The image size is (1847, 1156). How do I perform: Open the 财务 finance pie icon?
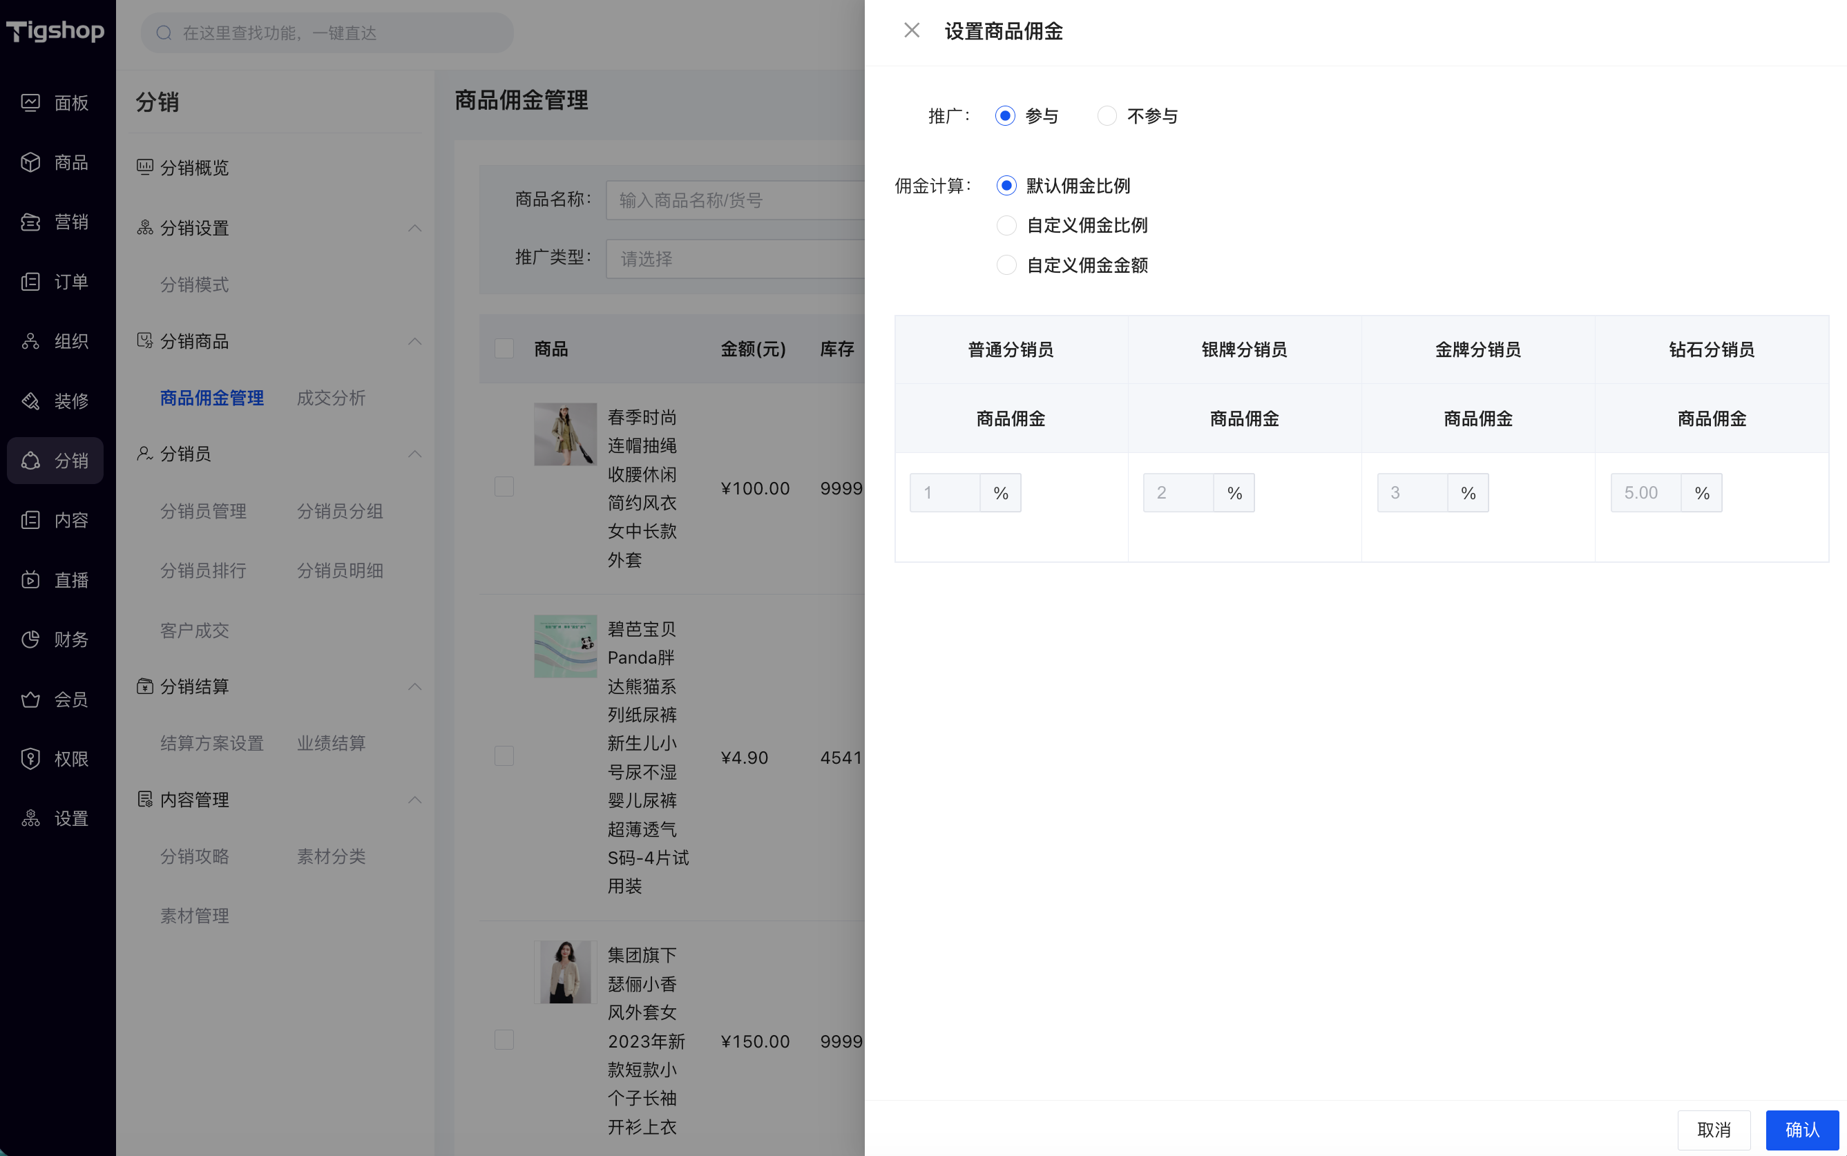pos(30,639)
